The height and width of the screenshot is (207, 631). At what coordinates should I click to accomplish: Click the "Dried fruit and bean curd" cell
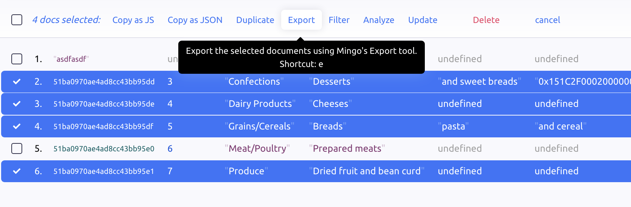[x=366, y=171]
